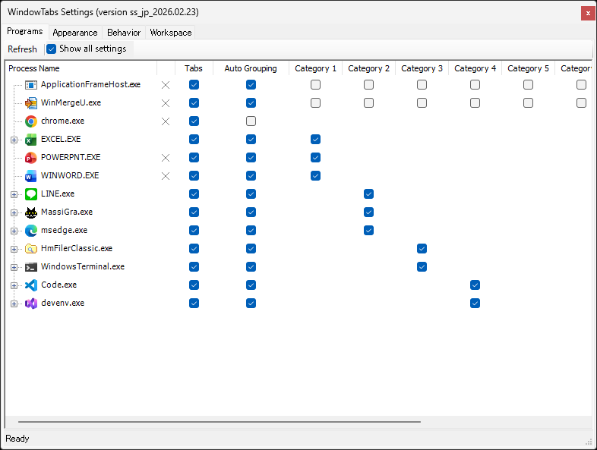
Task: Uncheck Category 3 for HmFilerClassic.exe
Action: [422, 248]
